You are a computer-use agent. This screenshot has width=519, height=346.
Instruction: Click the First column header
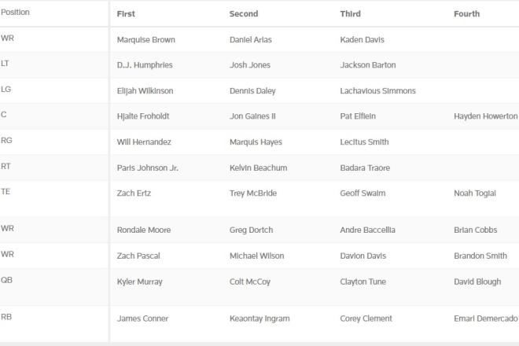click(x=126, y=14)
